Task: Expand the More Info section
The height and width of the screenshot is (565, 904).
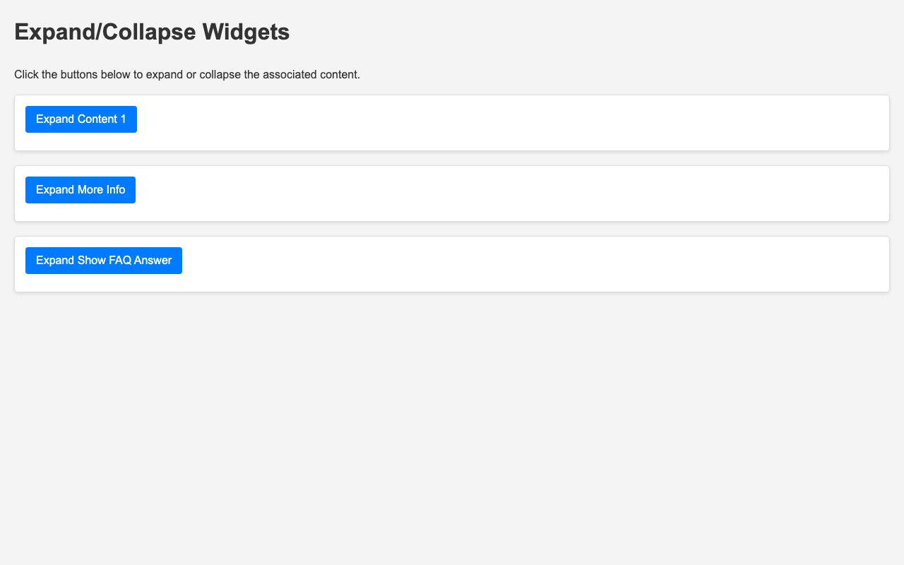Action: pos(81,190)
